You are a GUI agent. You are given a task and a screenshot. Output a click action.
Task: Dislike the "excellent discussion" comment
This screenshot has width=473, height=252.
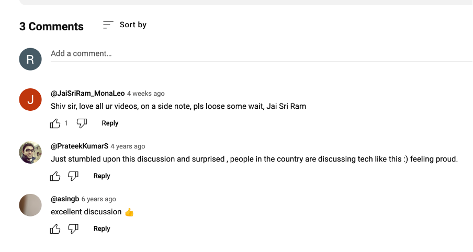pos(73,229)
